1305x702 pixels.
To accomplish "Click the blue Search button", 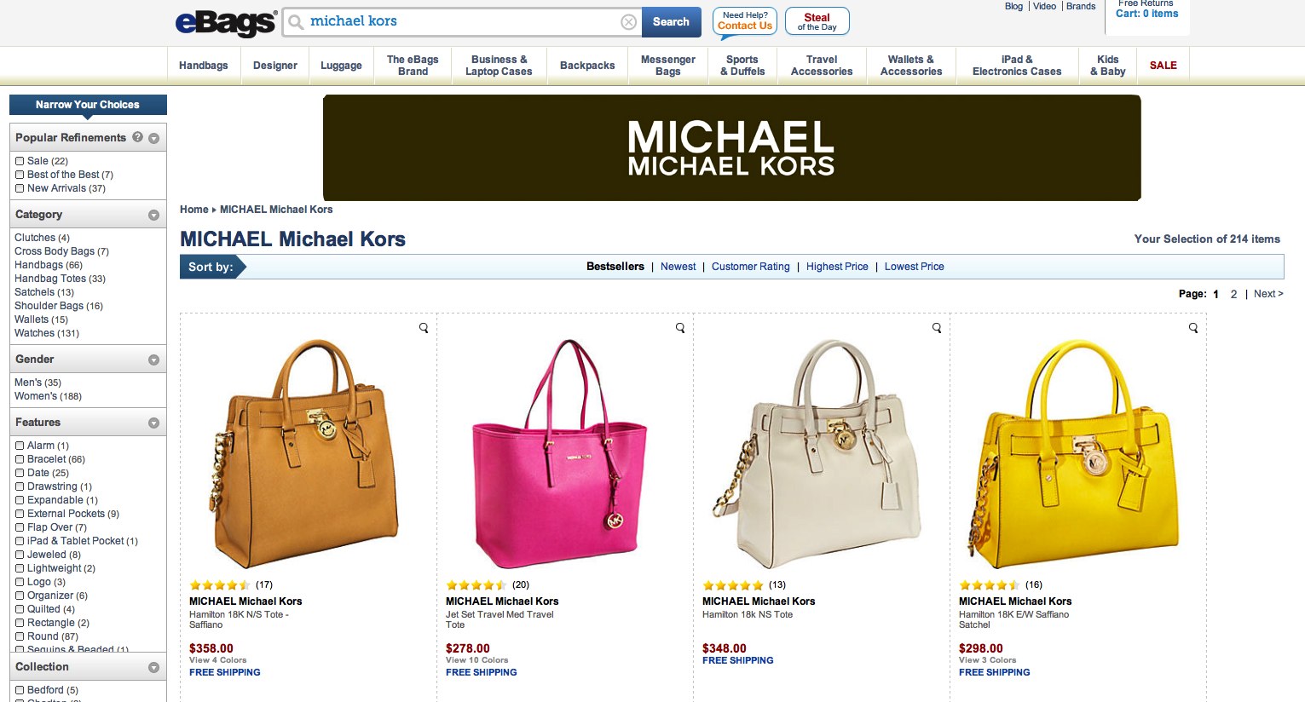I will click(671, 22).
